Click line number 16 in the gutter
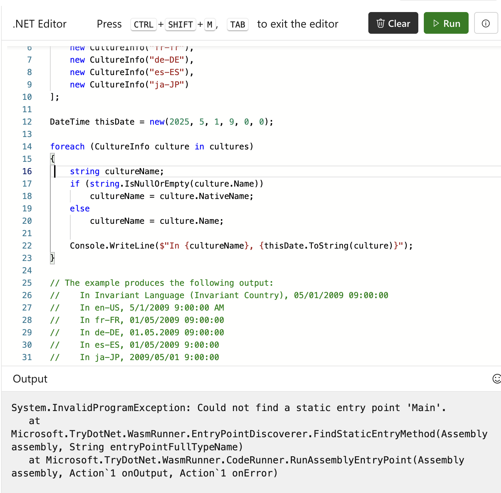The image size is (501, 493). [x=27, y=171]
